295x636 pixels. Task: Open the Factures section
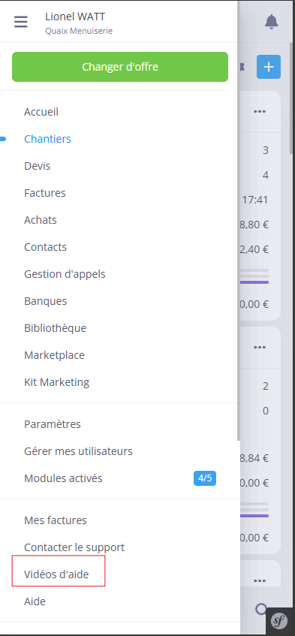pyautogui.click(x=45, y=193)
